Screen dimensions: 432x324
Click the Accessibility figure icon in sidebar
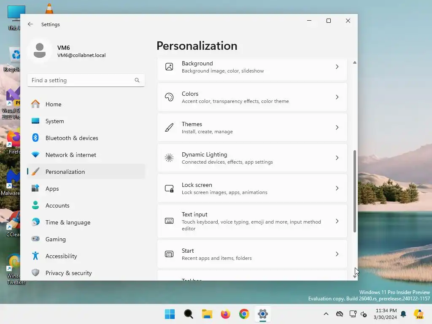tap(35, 256)
